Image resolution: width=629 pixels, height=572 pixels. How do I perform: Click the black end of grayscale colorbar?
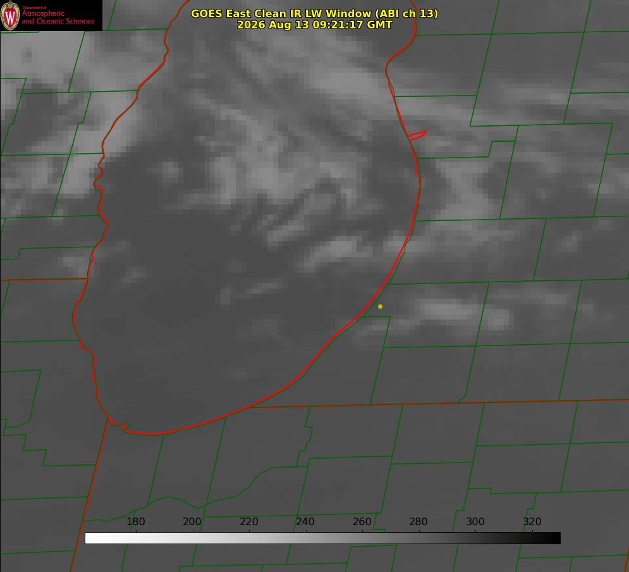click(x=554, y=538)
